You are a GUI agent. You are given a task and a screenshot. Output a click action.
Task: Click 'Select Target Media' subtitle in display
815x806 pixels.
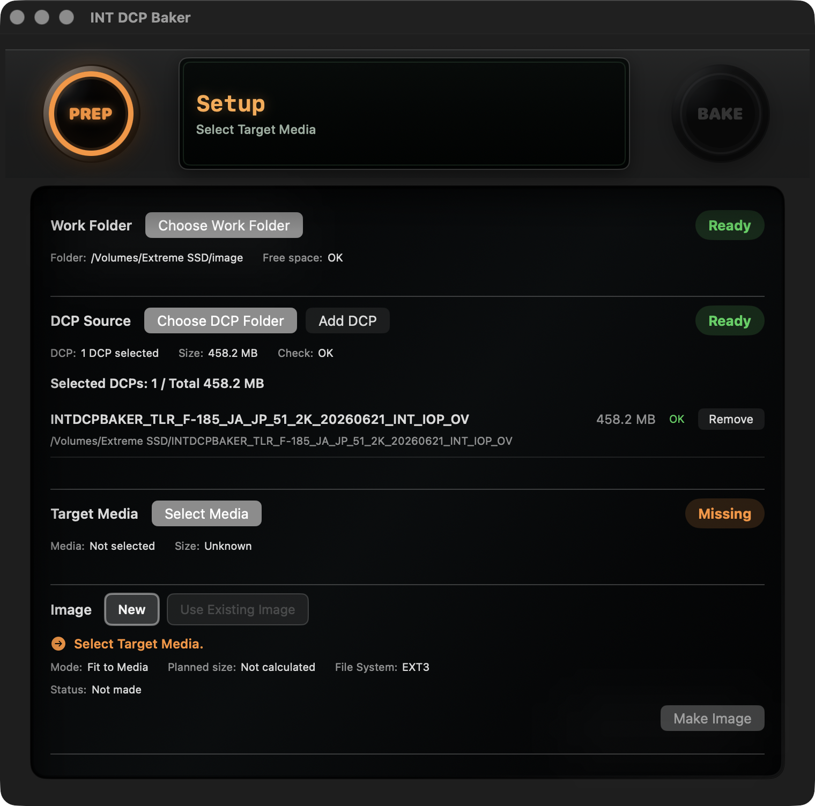click(256, 130)
